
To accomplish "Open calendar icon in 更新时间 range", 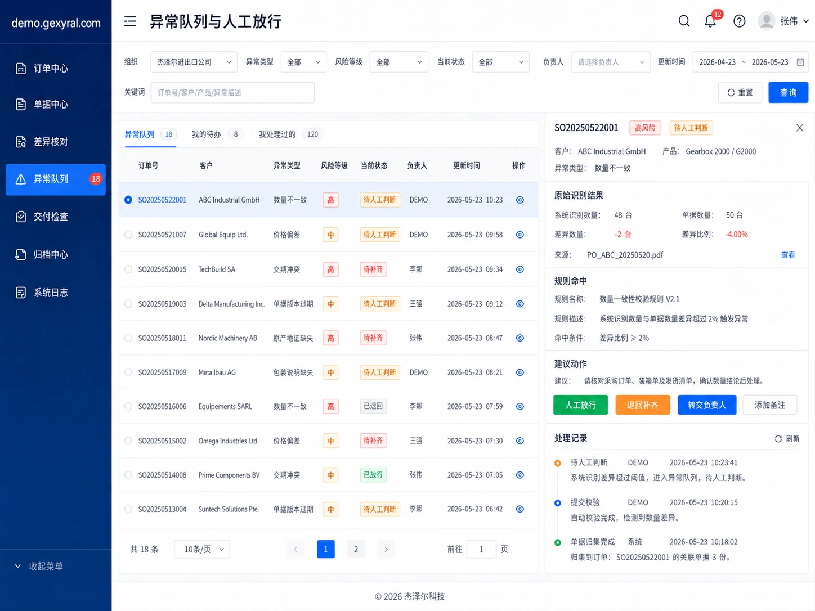I will [800, 62].
